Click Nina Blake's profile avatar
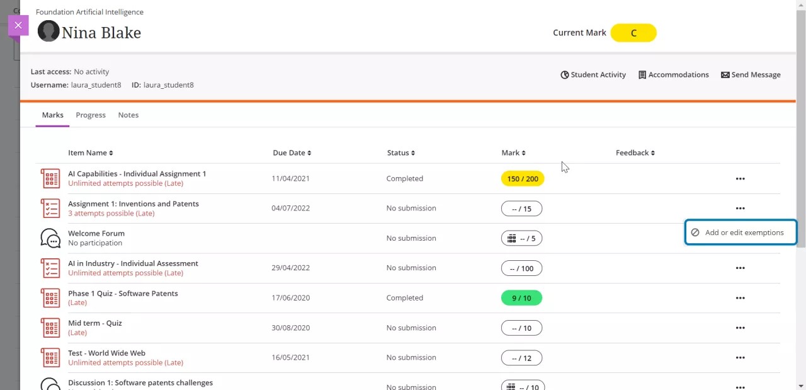 48,32
